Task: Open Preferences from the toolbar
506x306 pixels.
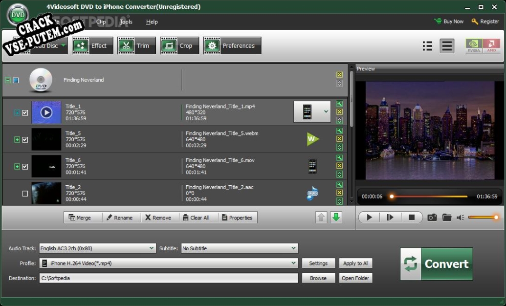Action: click(232, 46)
